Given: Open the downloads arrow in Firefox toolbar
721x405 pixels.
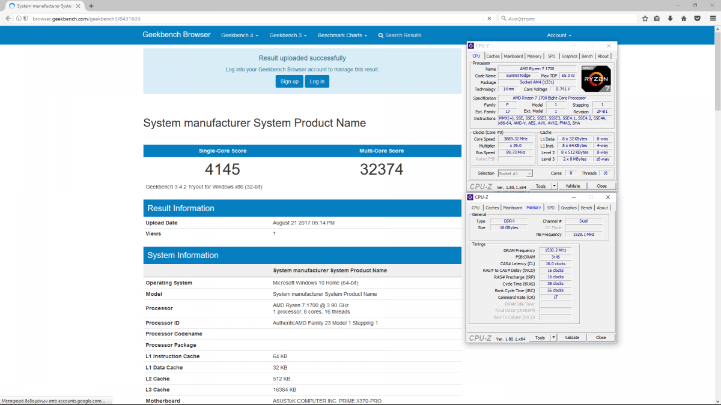Looking at the screenshot, I should pos(671,19).
